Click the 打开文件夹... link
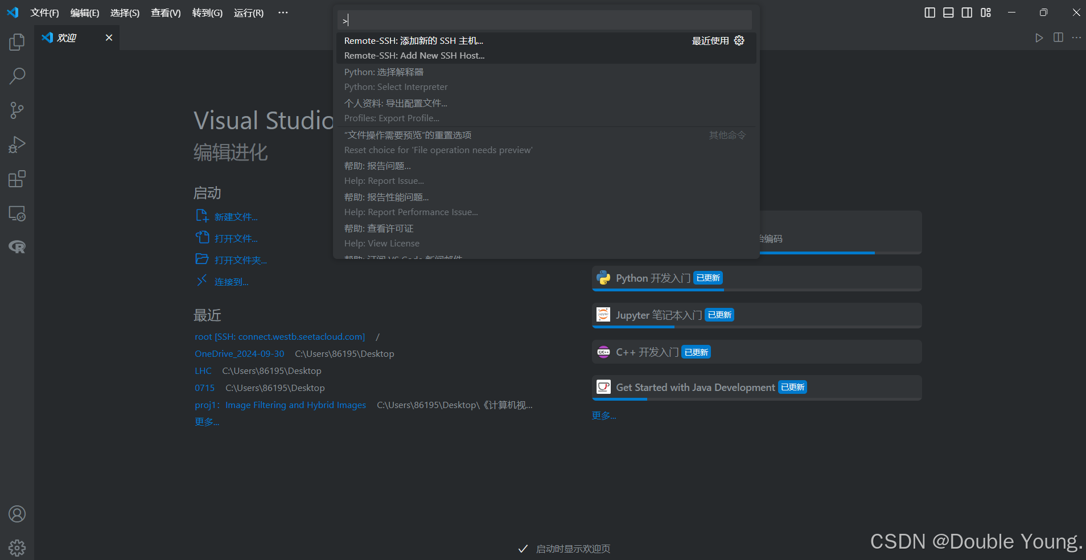 240,260
